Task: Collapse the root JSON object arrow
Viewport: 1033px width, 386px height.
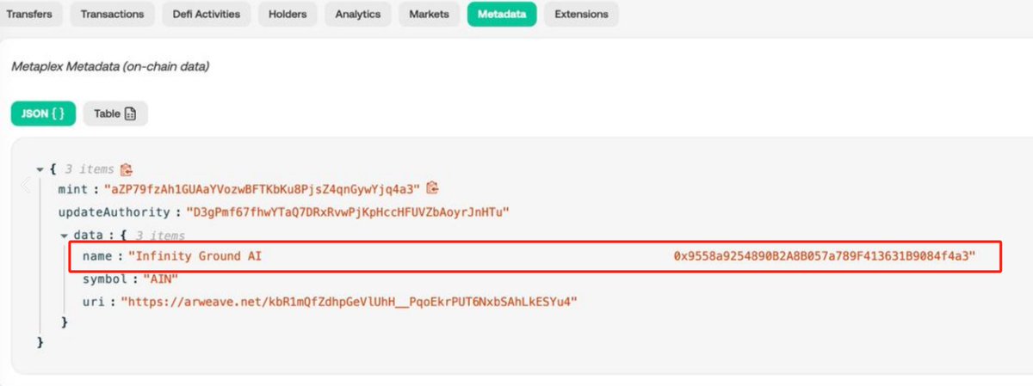Action: point(40,170)
